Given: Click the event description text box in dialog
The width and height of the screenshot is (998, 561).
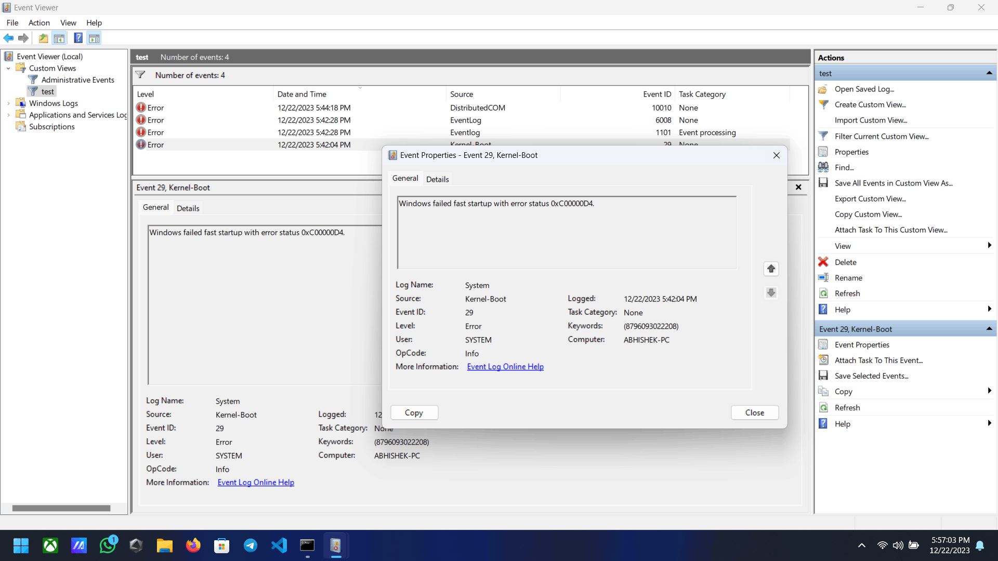Looking at the screenshot, I should pyautogui.click(x=567, y=232).
